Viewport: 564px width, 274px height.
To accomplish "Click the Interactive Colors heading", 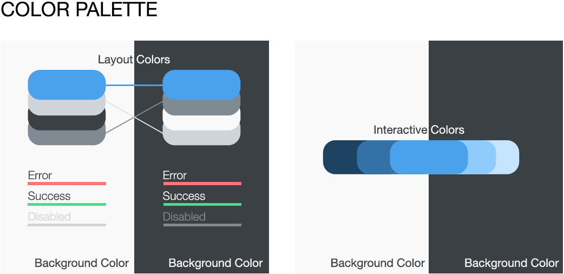I will 419,129.
